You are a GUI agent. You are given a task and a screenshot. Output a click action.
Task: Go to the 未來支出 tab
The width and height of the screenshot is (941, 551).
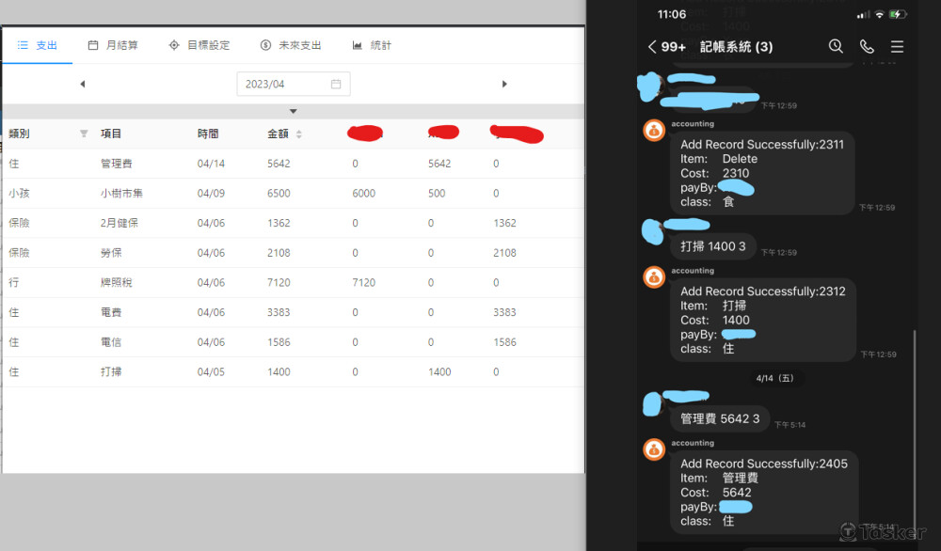(291, 45)
